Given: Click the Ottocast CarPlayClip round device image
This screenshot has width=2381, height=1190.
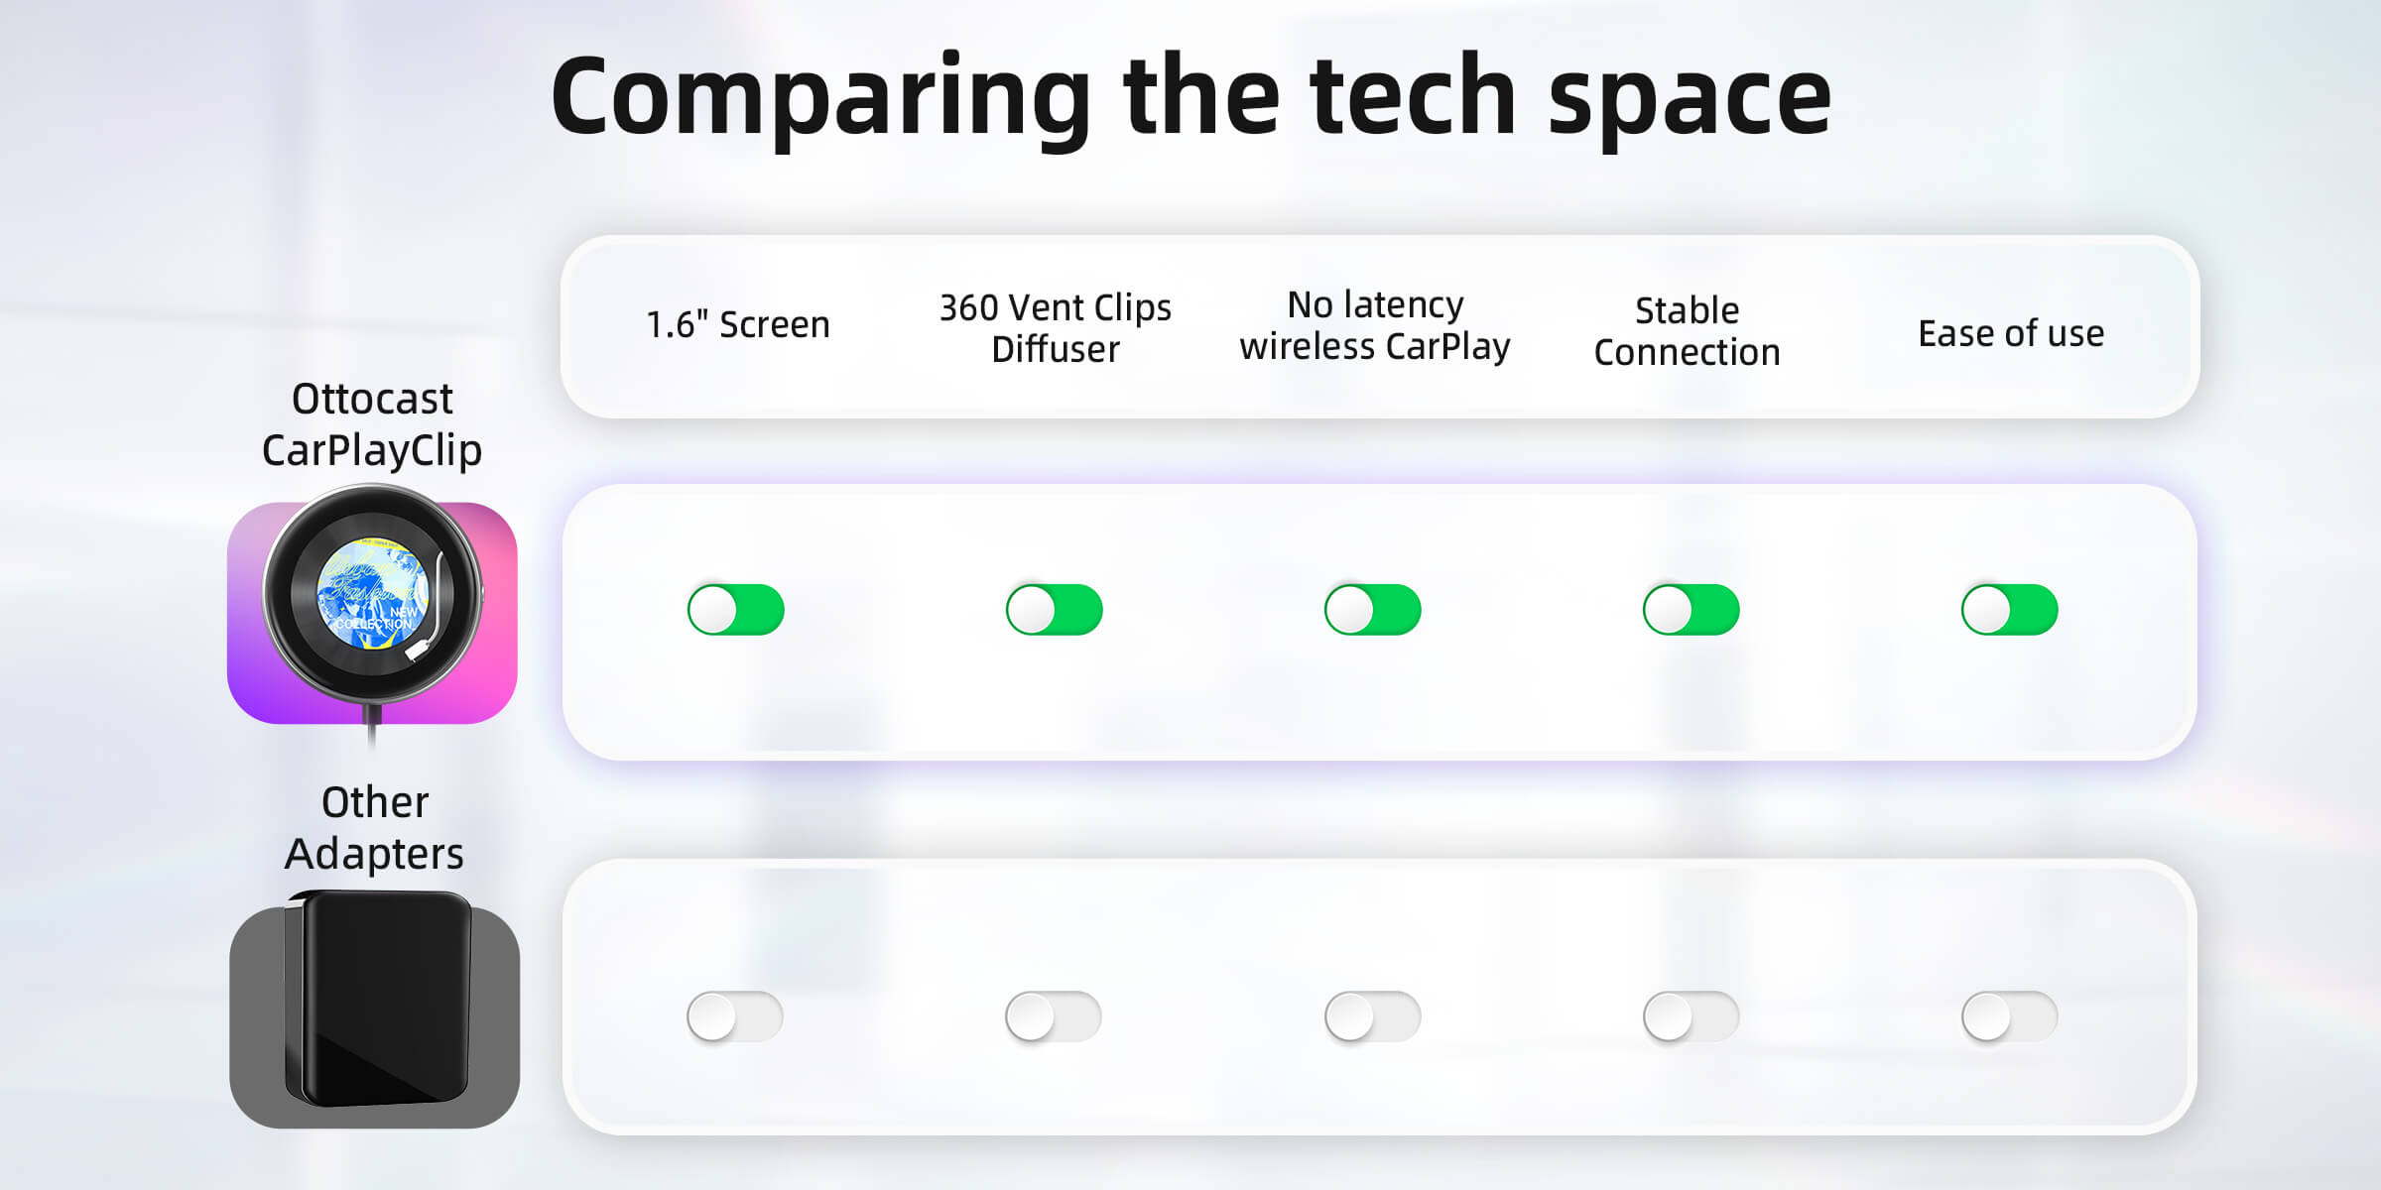Looking at the screenshot, I should [x=372, y=595].
